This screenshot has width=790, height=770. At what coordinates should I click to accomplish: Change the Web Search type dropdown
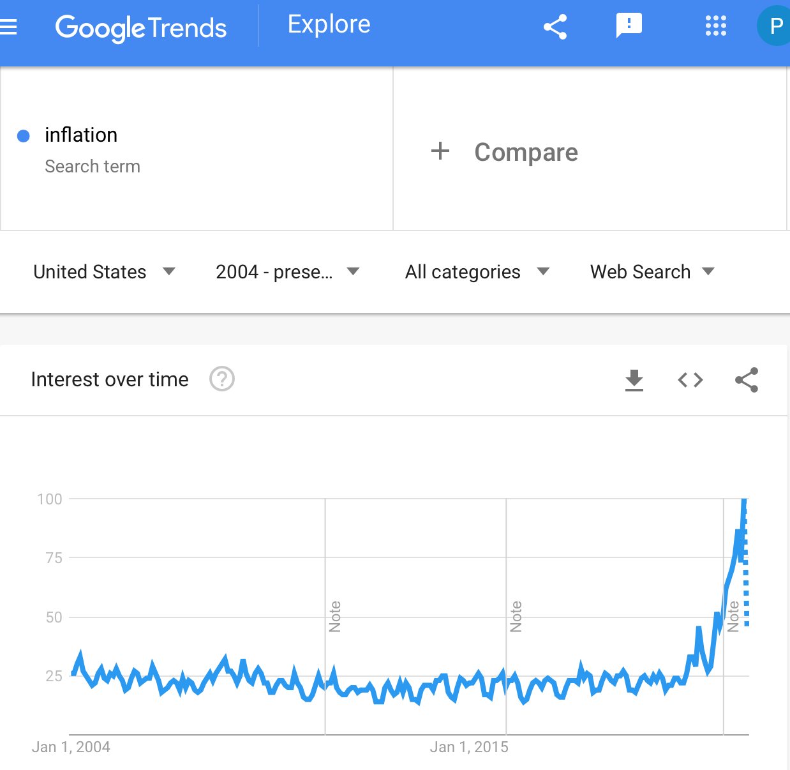click(x=652, y=272)
